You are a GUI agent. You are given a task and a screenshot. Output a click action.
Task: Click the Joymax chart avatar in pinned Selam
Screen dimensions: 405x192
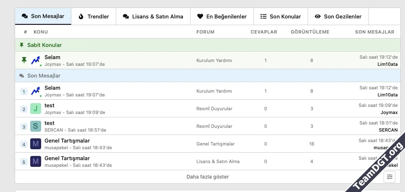click(x=36, y=60)
